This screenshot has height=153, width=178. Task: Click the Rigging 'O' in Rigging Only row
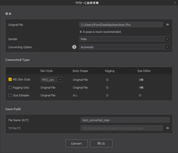click(x=107, y=87)
